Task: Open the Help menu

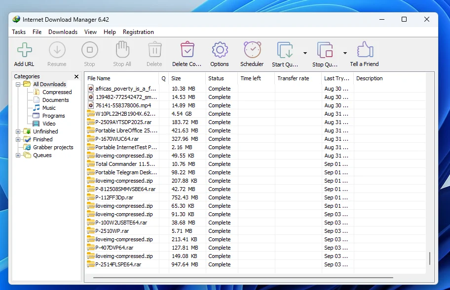Action: pyautogui.click(x=110, y=32)
